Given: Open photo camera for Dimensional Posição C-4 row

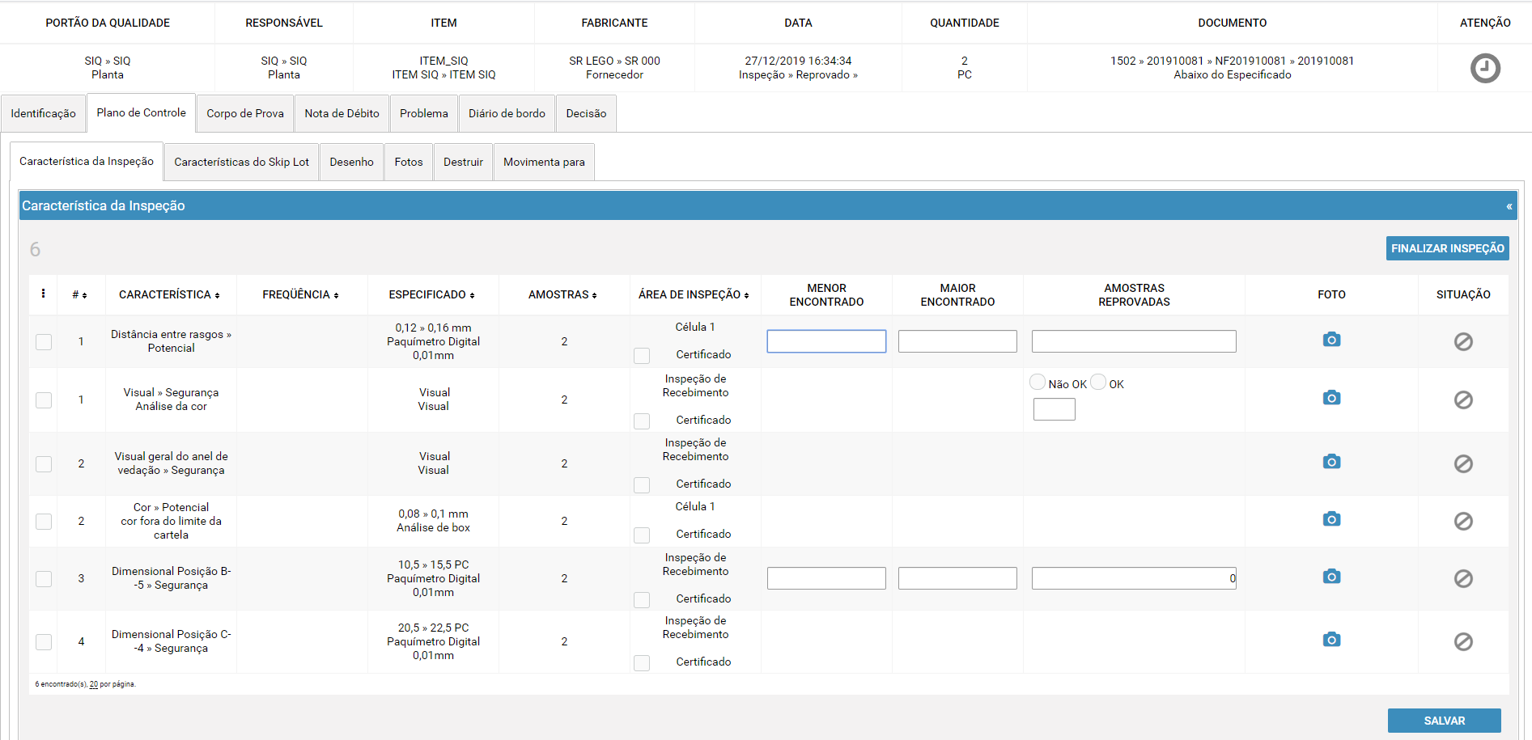Looking at the screenshot, I should [x=1331, y=640].
